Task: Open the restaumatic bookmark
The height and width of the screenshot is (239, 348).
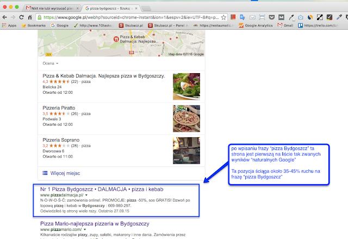Action: (214, 25)
